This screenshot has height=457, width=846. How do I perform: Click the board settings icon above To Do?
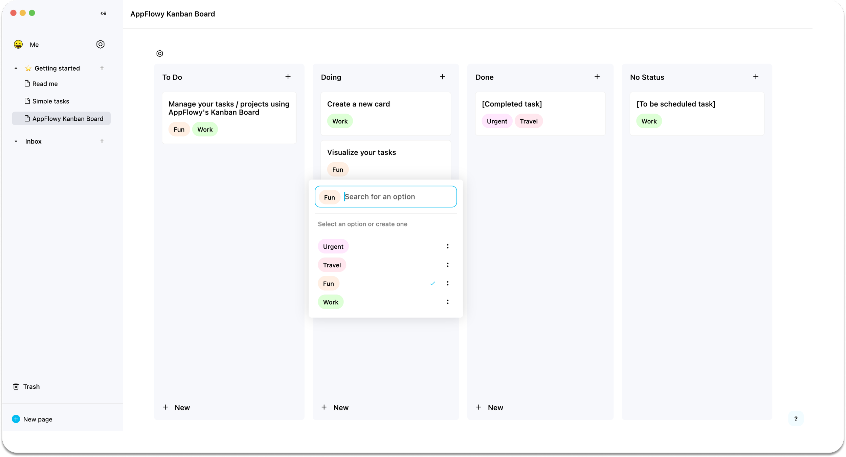click(159, 53)
